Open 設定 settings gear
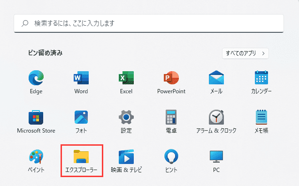Viewport: 299px width, 186px height. click(126, 121)
